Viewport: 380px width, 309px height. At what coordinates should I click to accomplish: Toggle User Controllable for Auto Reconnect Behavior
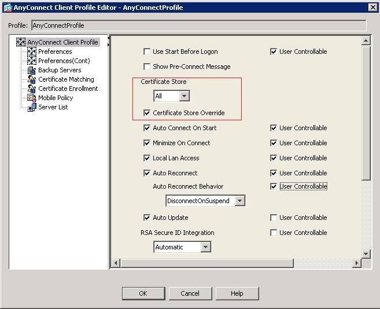click(x=274, y=186)
